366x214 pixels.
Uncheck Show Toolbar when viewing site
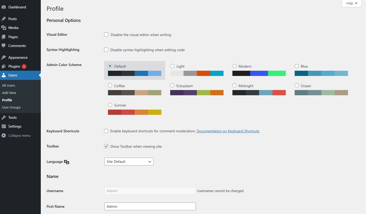pyautogui.click(x=106, y=146)
